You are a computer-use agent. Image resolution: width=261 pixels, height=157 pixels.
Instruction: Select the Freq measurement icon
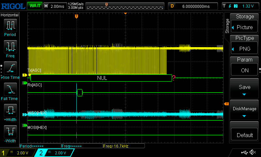click(x=10, y=47)
